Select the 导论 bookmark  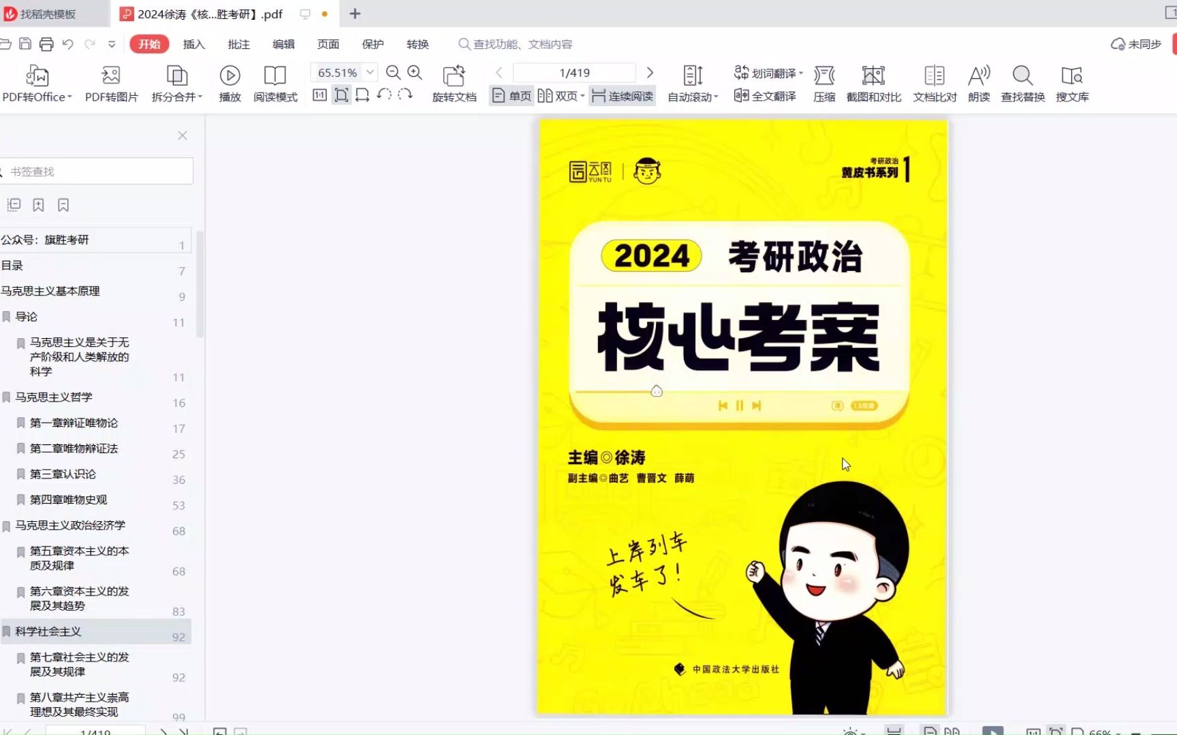coord(95,317)
